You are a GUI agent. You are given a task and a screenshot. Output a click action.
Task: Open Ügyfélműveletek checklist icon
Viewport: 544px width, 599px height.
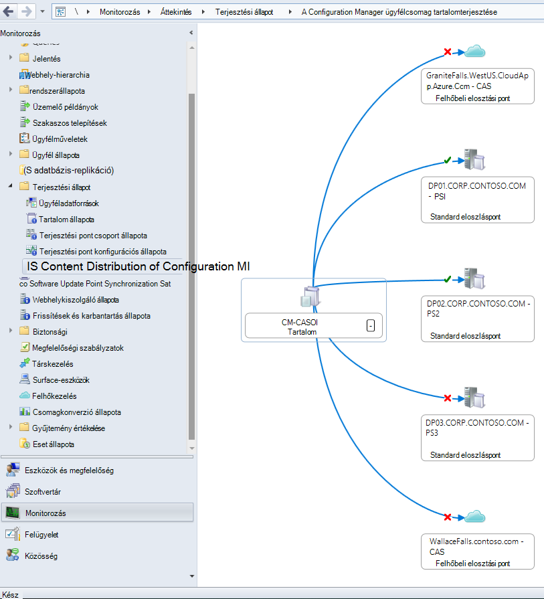pyautogui.click(x=25, y=139)
